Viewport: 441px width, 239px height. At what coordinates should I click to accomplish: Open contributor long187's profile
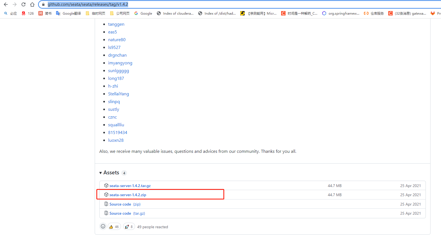116,78
